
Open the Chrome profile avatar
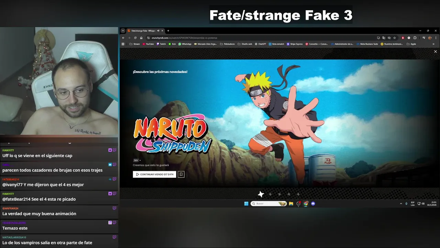click(x=430, y=38)
